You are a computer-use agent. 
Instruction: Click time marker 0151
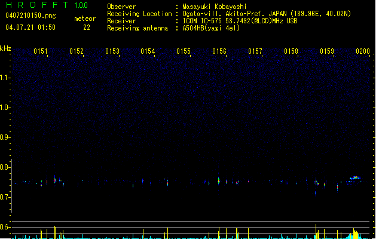[x=41, y=51]
